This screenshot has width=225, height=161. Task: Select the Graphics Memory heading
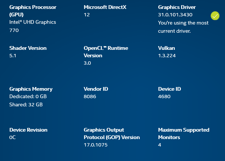tap(31, 89)
